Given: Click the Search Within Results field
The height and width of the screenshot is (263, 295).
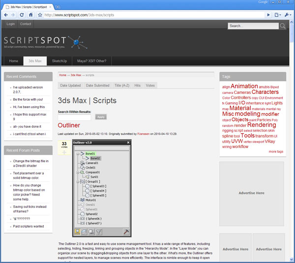Looking at the screenshot, I should pos(74,117).
